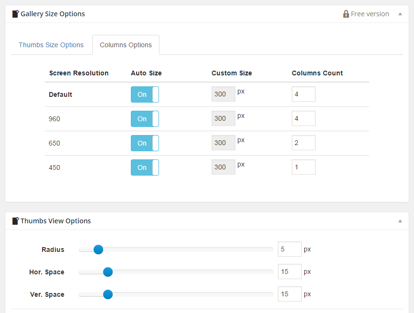Click the Custom Size column header
Viewport: 414px width, 313px height.
pyautogui.click(x=232, y=73)
